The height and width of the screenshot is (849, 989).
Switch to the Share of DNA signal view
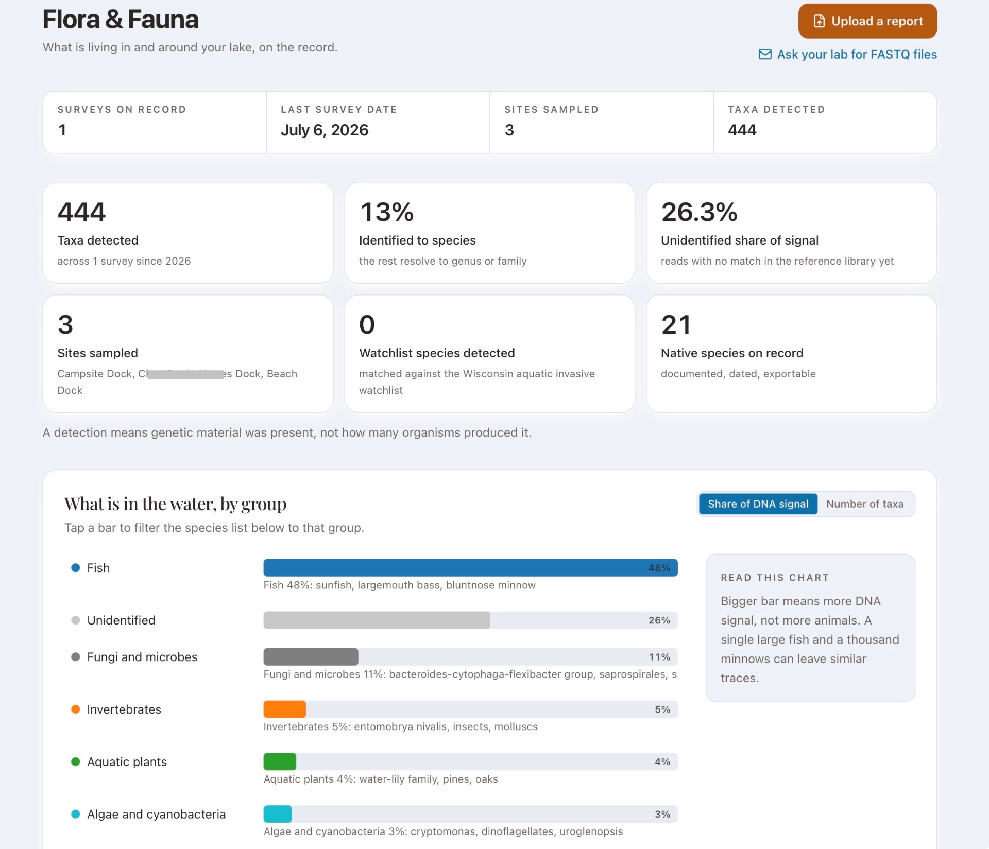pyautogui.click(x=758, y=504)
